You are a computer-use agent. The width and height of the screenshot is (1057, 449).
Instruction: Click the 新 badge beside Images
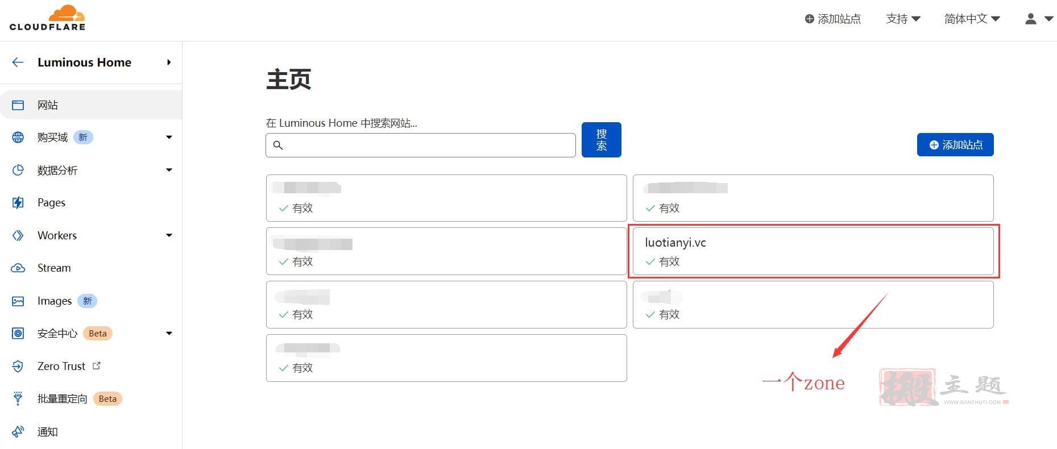click(x=88, y=301)
